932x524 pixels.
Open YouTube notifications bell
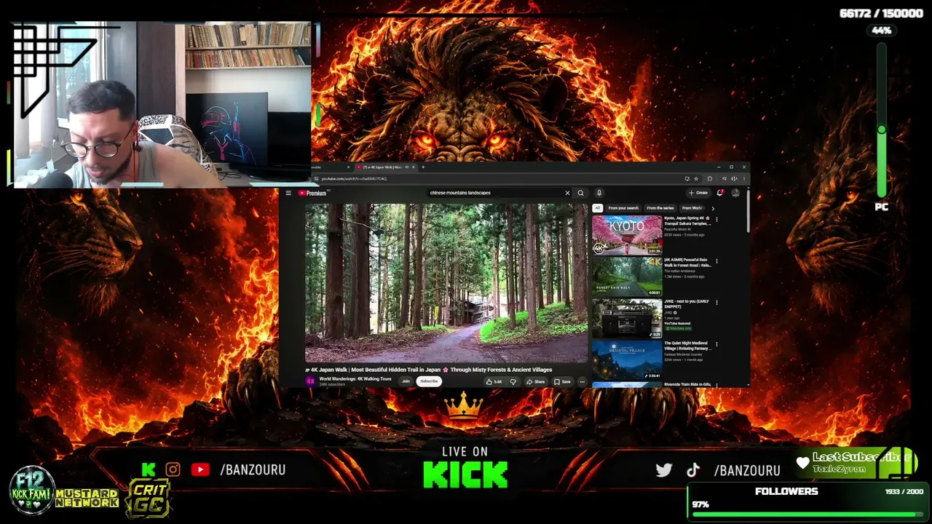click(720, 193)
